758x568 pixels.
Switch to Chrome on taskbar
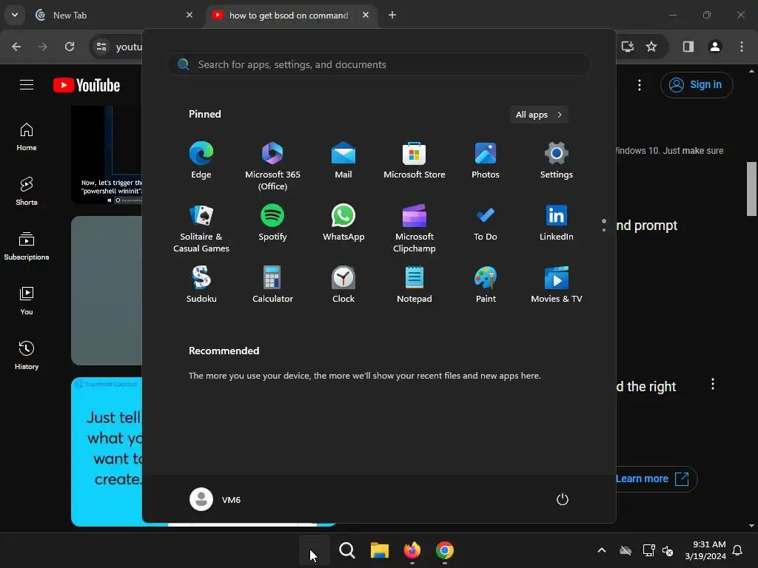point(444,550)
